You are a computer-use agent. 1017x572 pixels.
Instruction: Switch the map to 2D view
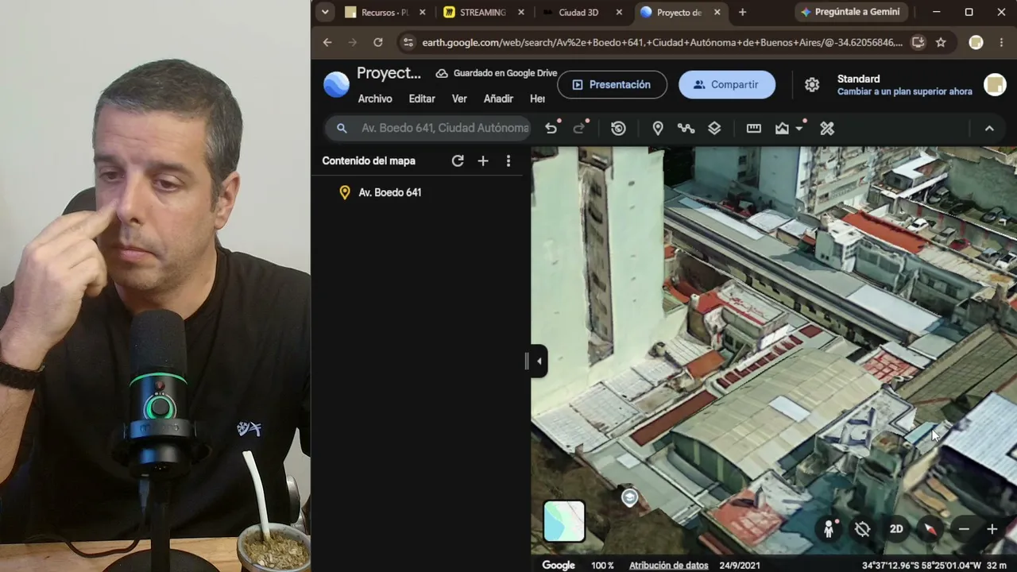[896, 529]
